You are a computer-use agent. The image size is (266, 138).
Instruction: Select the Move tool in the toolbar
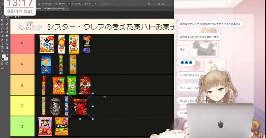pyautogui.click(x=2, y=13)
